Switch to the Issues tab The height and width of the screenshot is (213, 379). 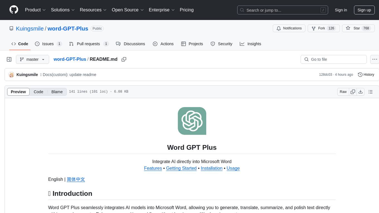pos(48,44)
